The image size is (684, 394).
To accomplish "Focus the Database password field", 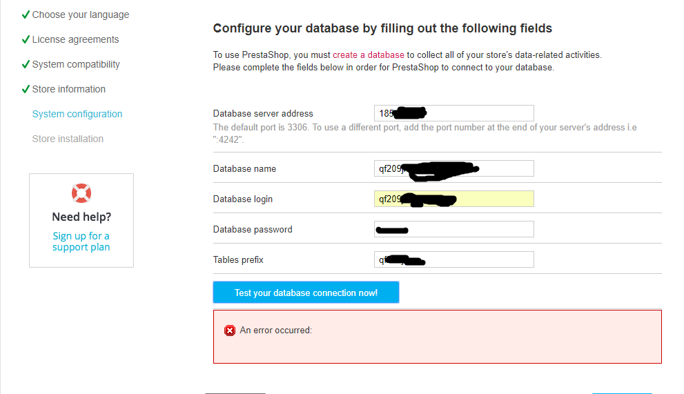I will pyautogui.click(x=469, y=229).
